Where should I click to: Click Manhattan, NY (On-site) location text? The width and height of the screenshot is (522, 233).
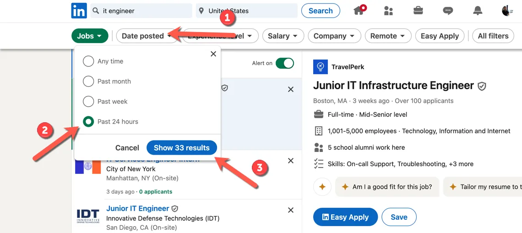(142, 179)
